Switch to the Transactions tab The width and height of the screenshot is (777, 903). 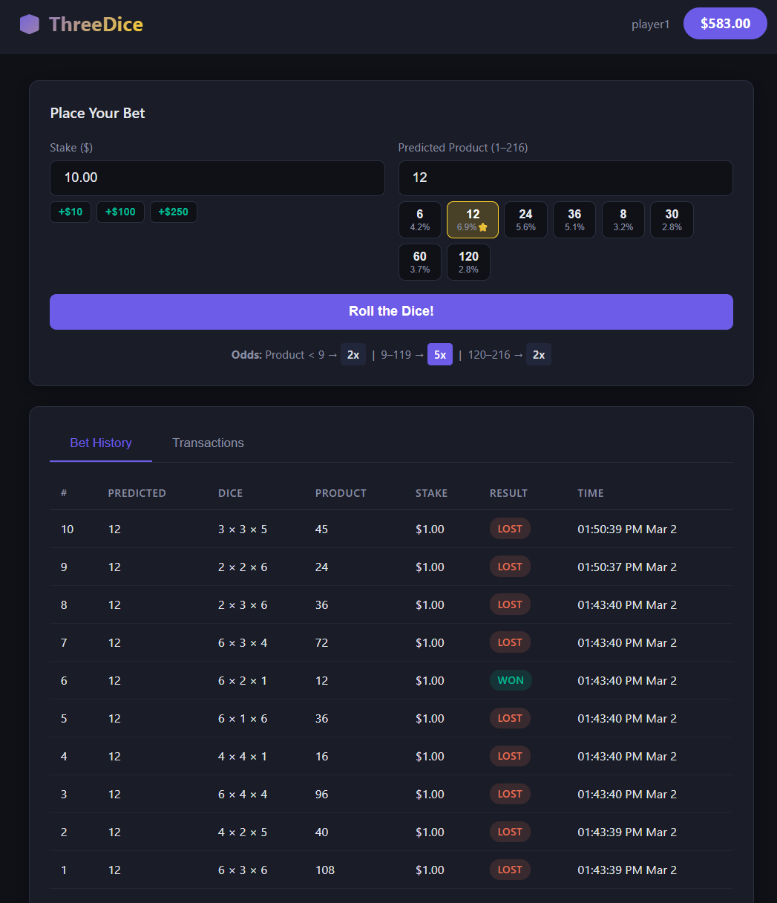tap(208, 443)
